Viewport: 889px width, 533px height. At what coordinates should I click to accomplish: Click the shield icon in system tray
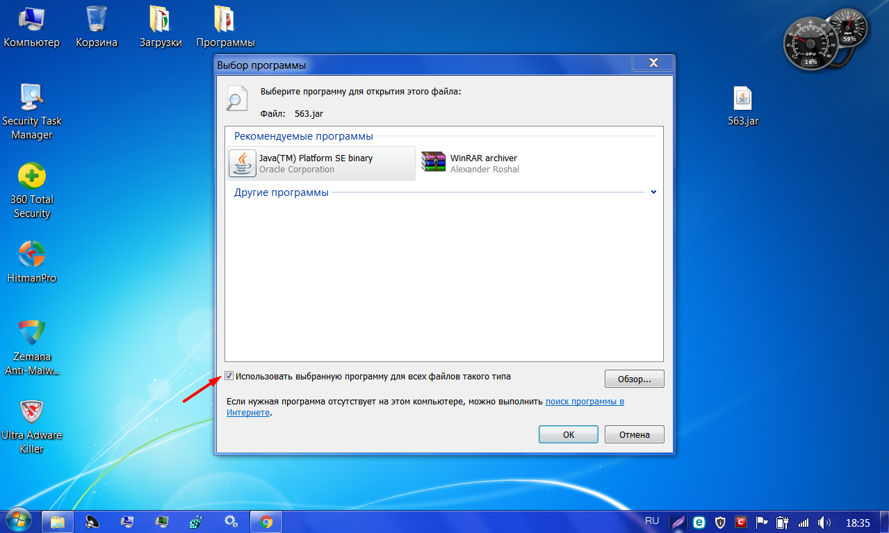721,522
